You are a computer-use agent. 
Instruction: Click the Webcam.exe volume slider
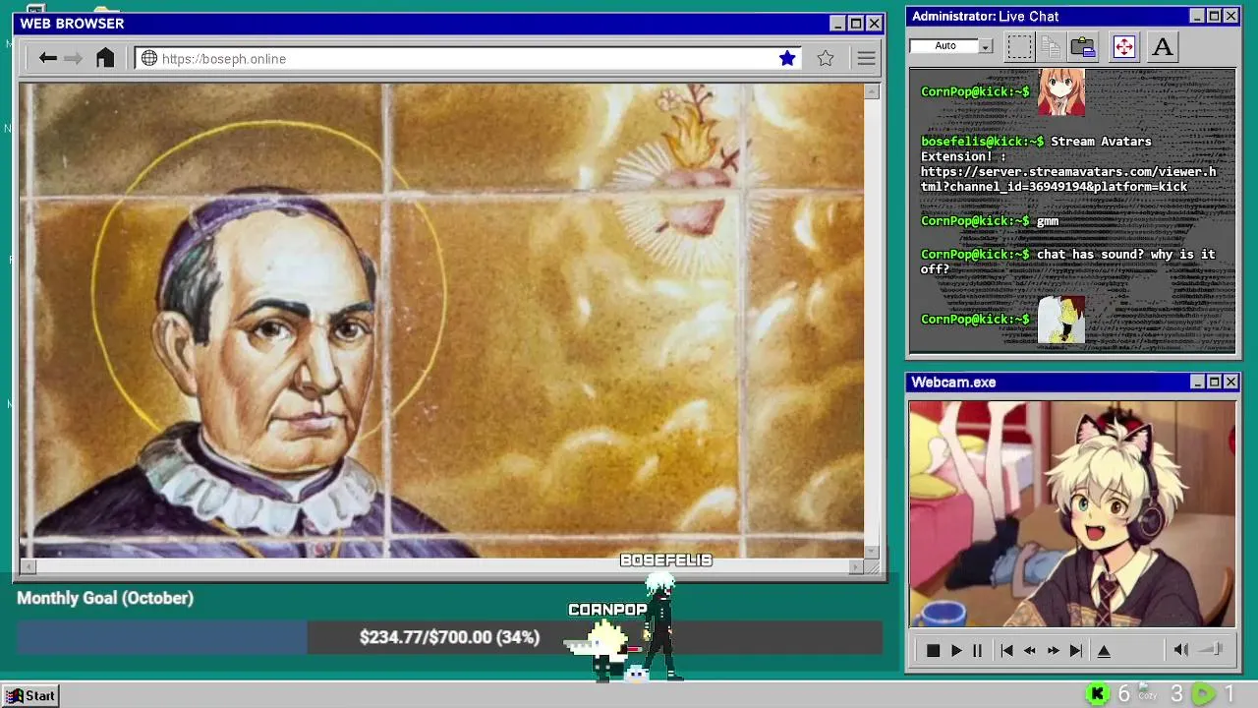coord(1212,649)
